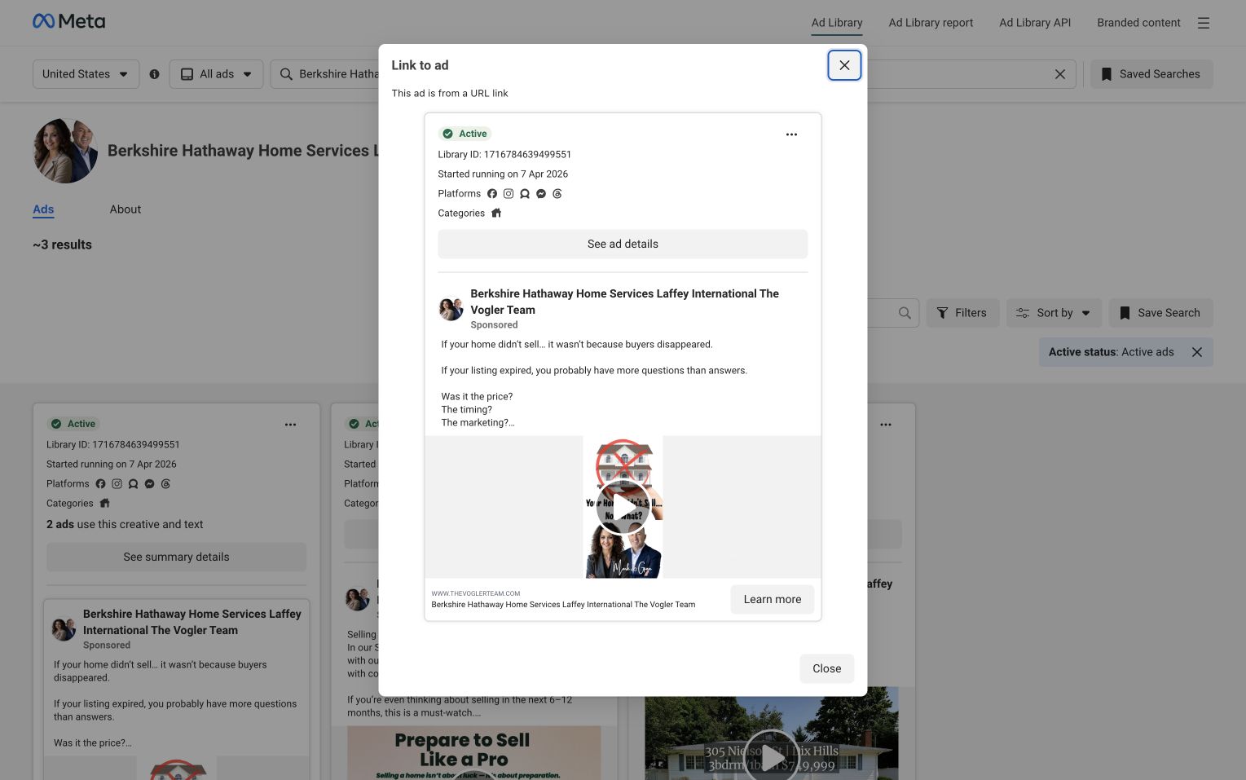Image resolution: width=1246 pixels, height=780 pixels.
Task: Remove the Active status: Active ads filter
Action: (x=1197, y=352)
